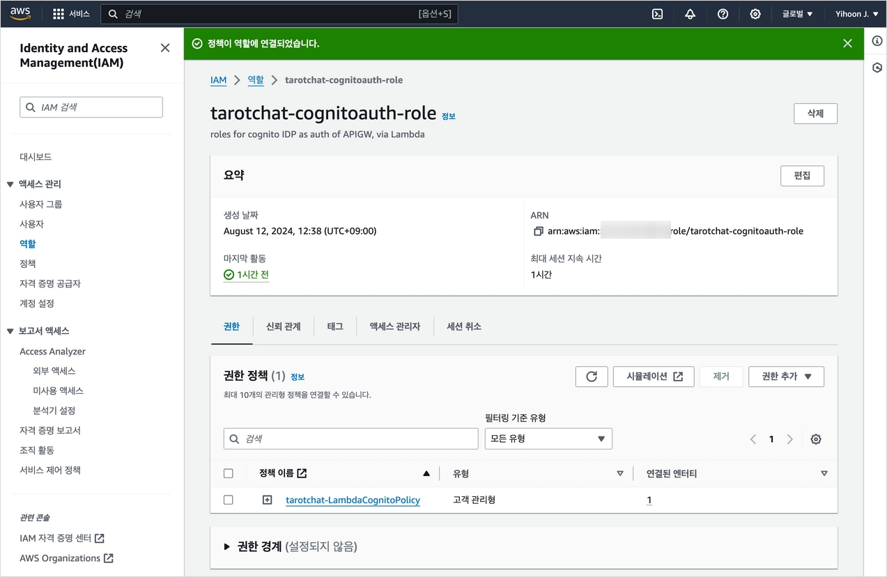
Task: Open 정보 link next to 권한 정책
Action: [298, 377]
